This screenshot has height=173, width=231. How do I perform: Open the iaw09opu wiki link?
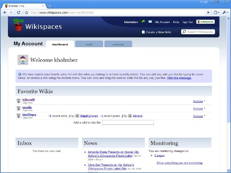(29, 114)
